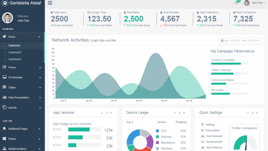Close the Quick Settings panel
Viewport: 268px width, 151px height.
coord(257,113)
